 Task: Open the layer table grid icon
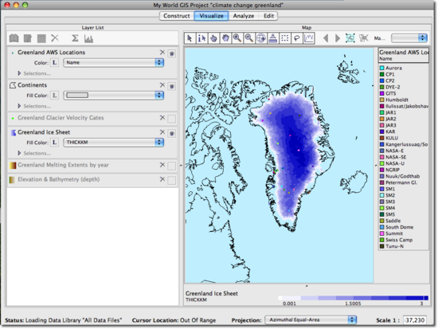pos(41,38)
